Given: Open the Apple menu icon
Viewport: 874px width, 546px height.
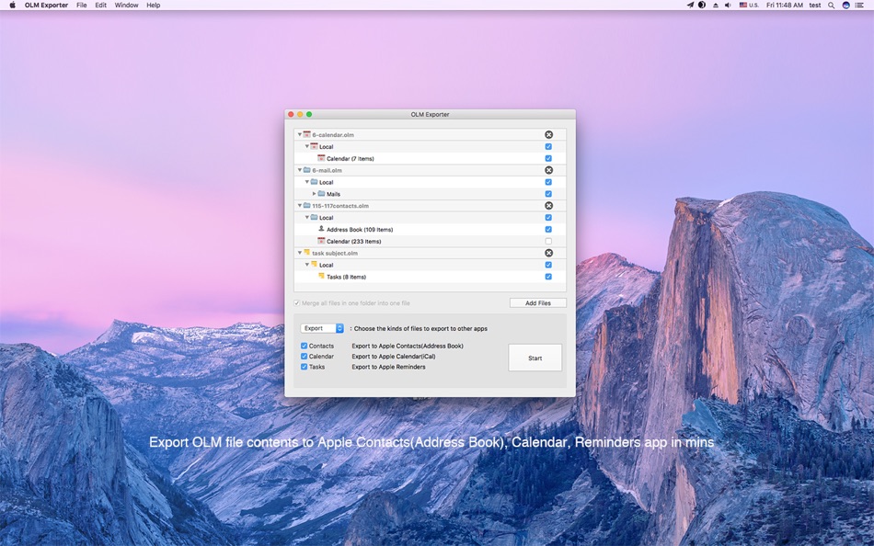Looking at the screenshot, I should 12,5.
